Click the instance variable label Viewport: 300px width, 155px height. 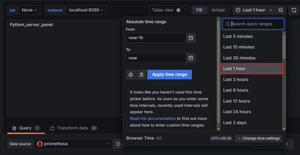tap(55, 10)
